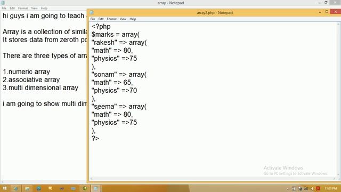The height and width of the screenshot is (192, 341).
Task: Open the teal hexagon app on taskbar
Action: [39, 188]
